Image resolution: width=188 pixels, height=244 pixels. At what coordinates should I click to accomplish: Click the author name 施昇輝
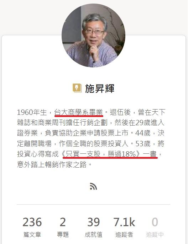(100, 88)
